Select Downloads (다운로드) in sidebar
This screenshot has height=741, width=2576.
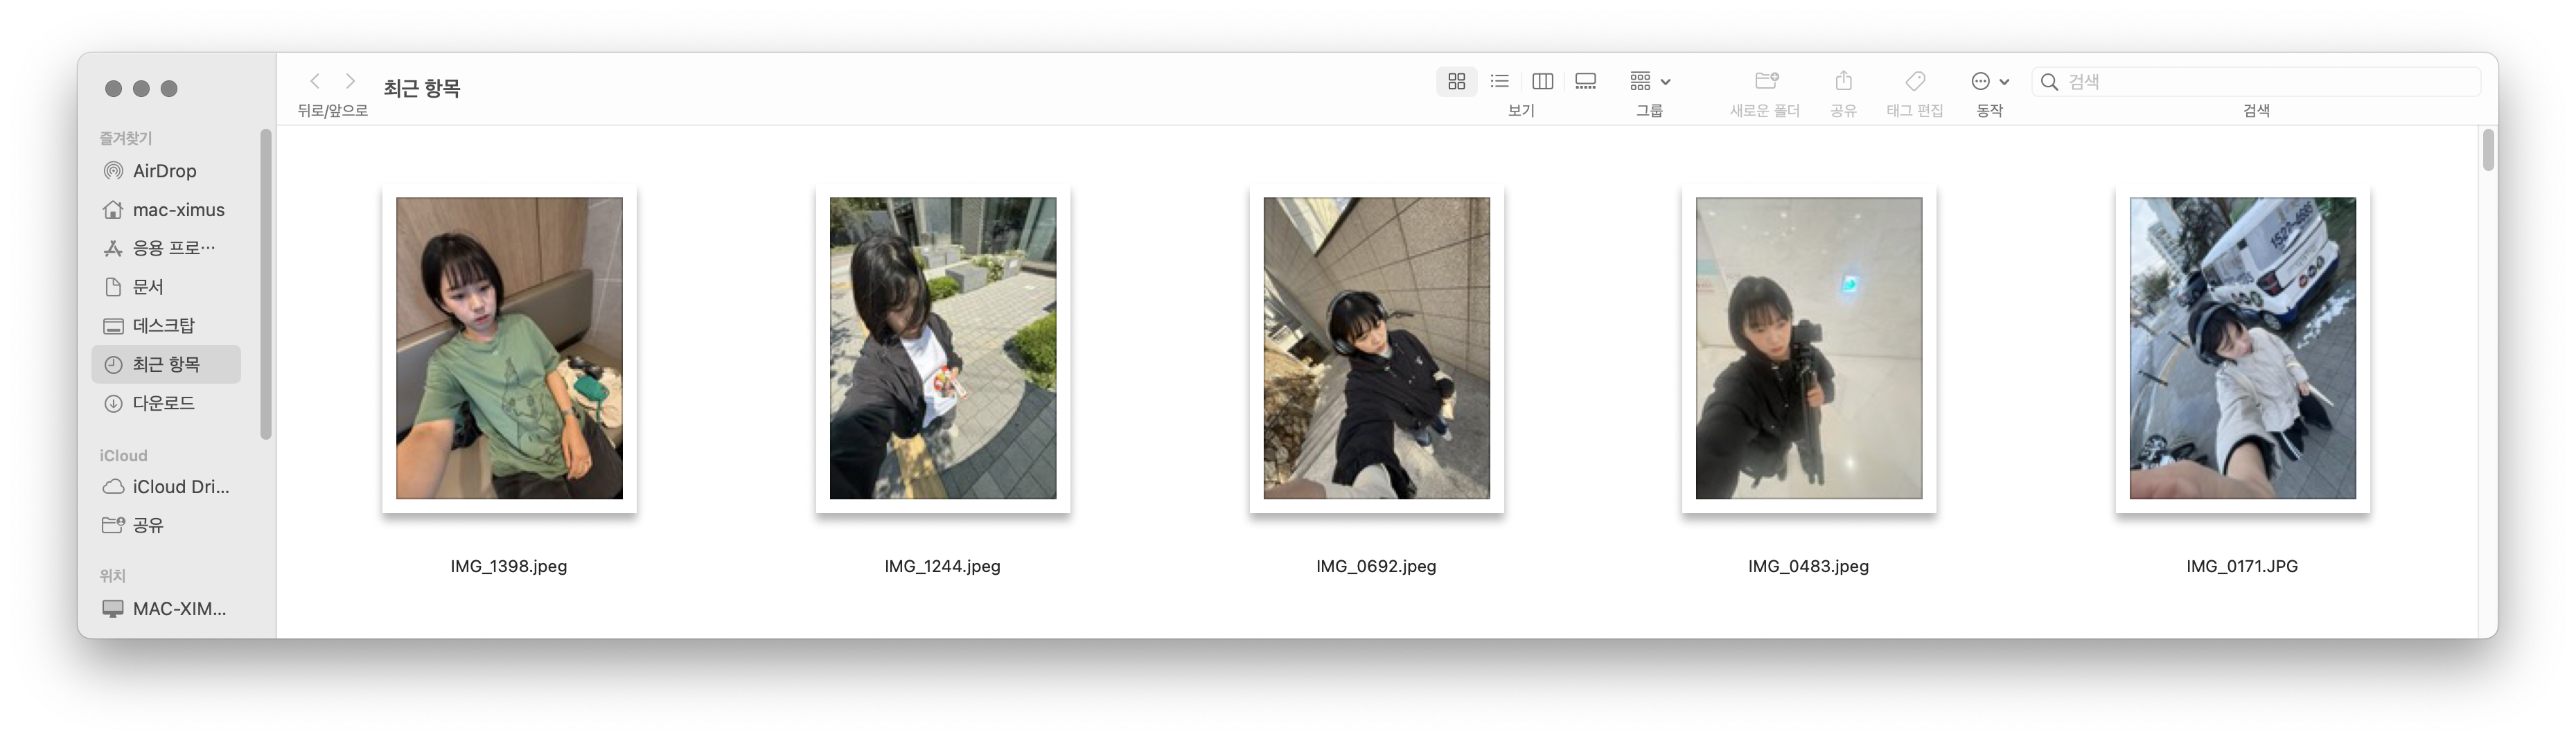click(x=164, y=403)
